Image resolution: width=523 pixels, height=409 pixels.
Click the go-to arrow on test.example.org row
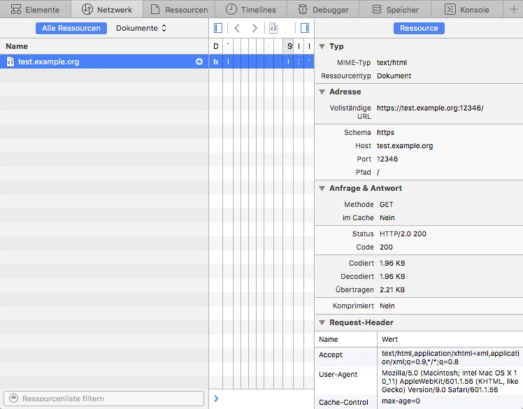point(199,62)
